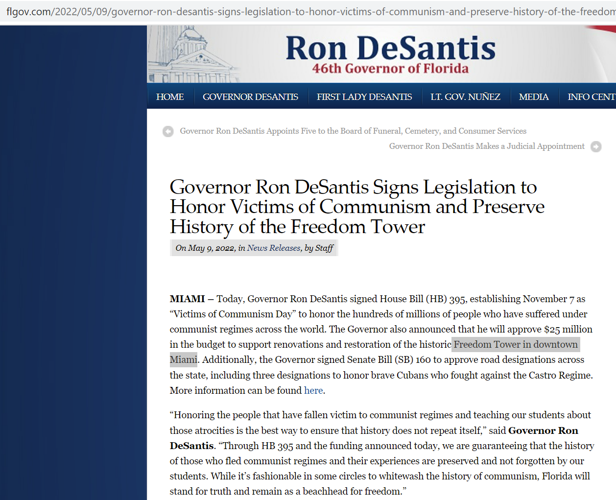Go to Lt. Gov. Nuñez page
616x500 pixels.
465,97
